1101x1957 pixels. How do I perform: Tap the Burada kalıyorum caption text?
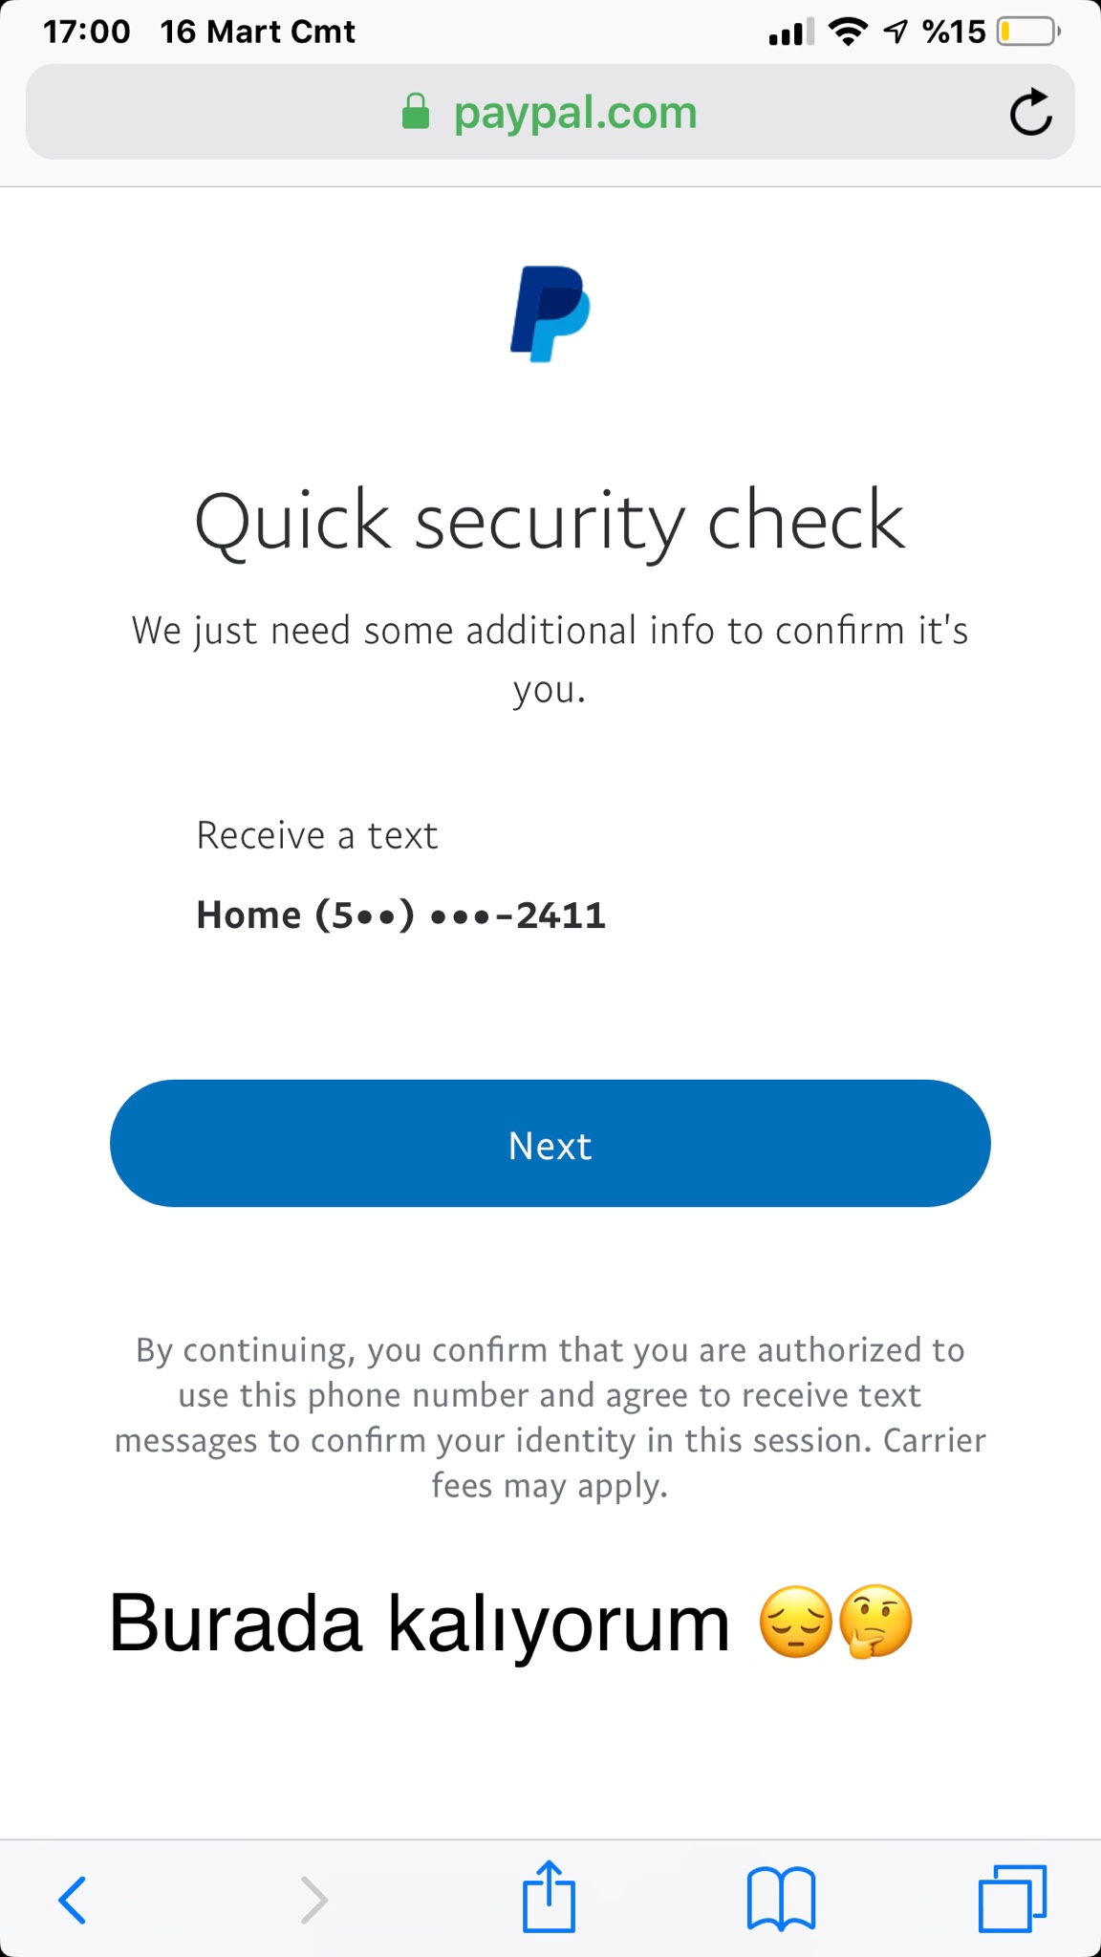coord(419,1623)
